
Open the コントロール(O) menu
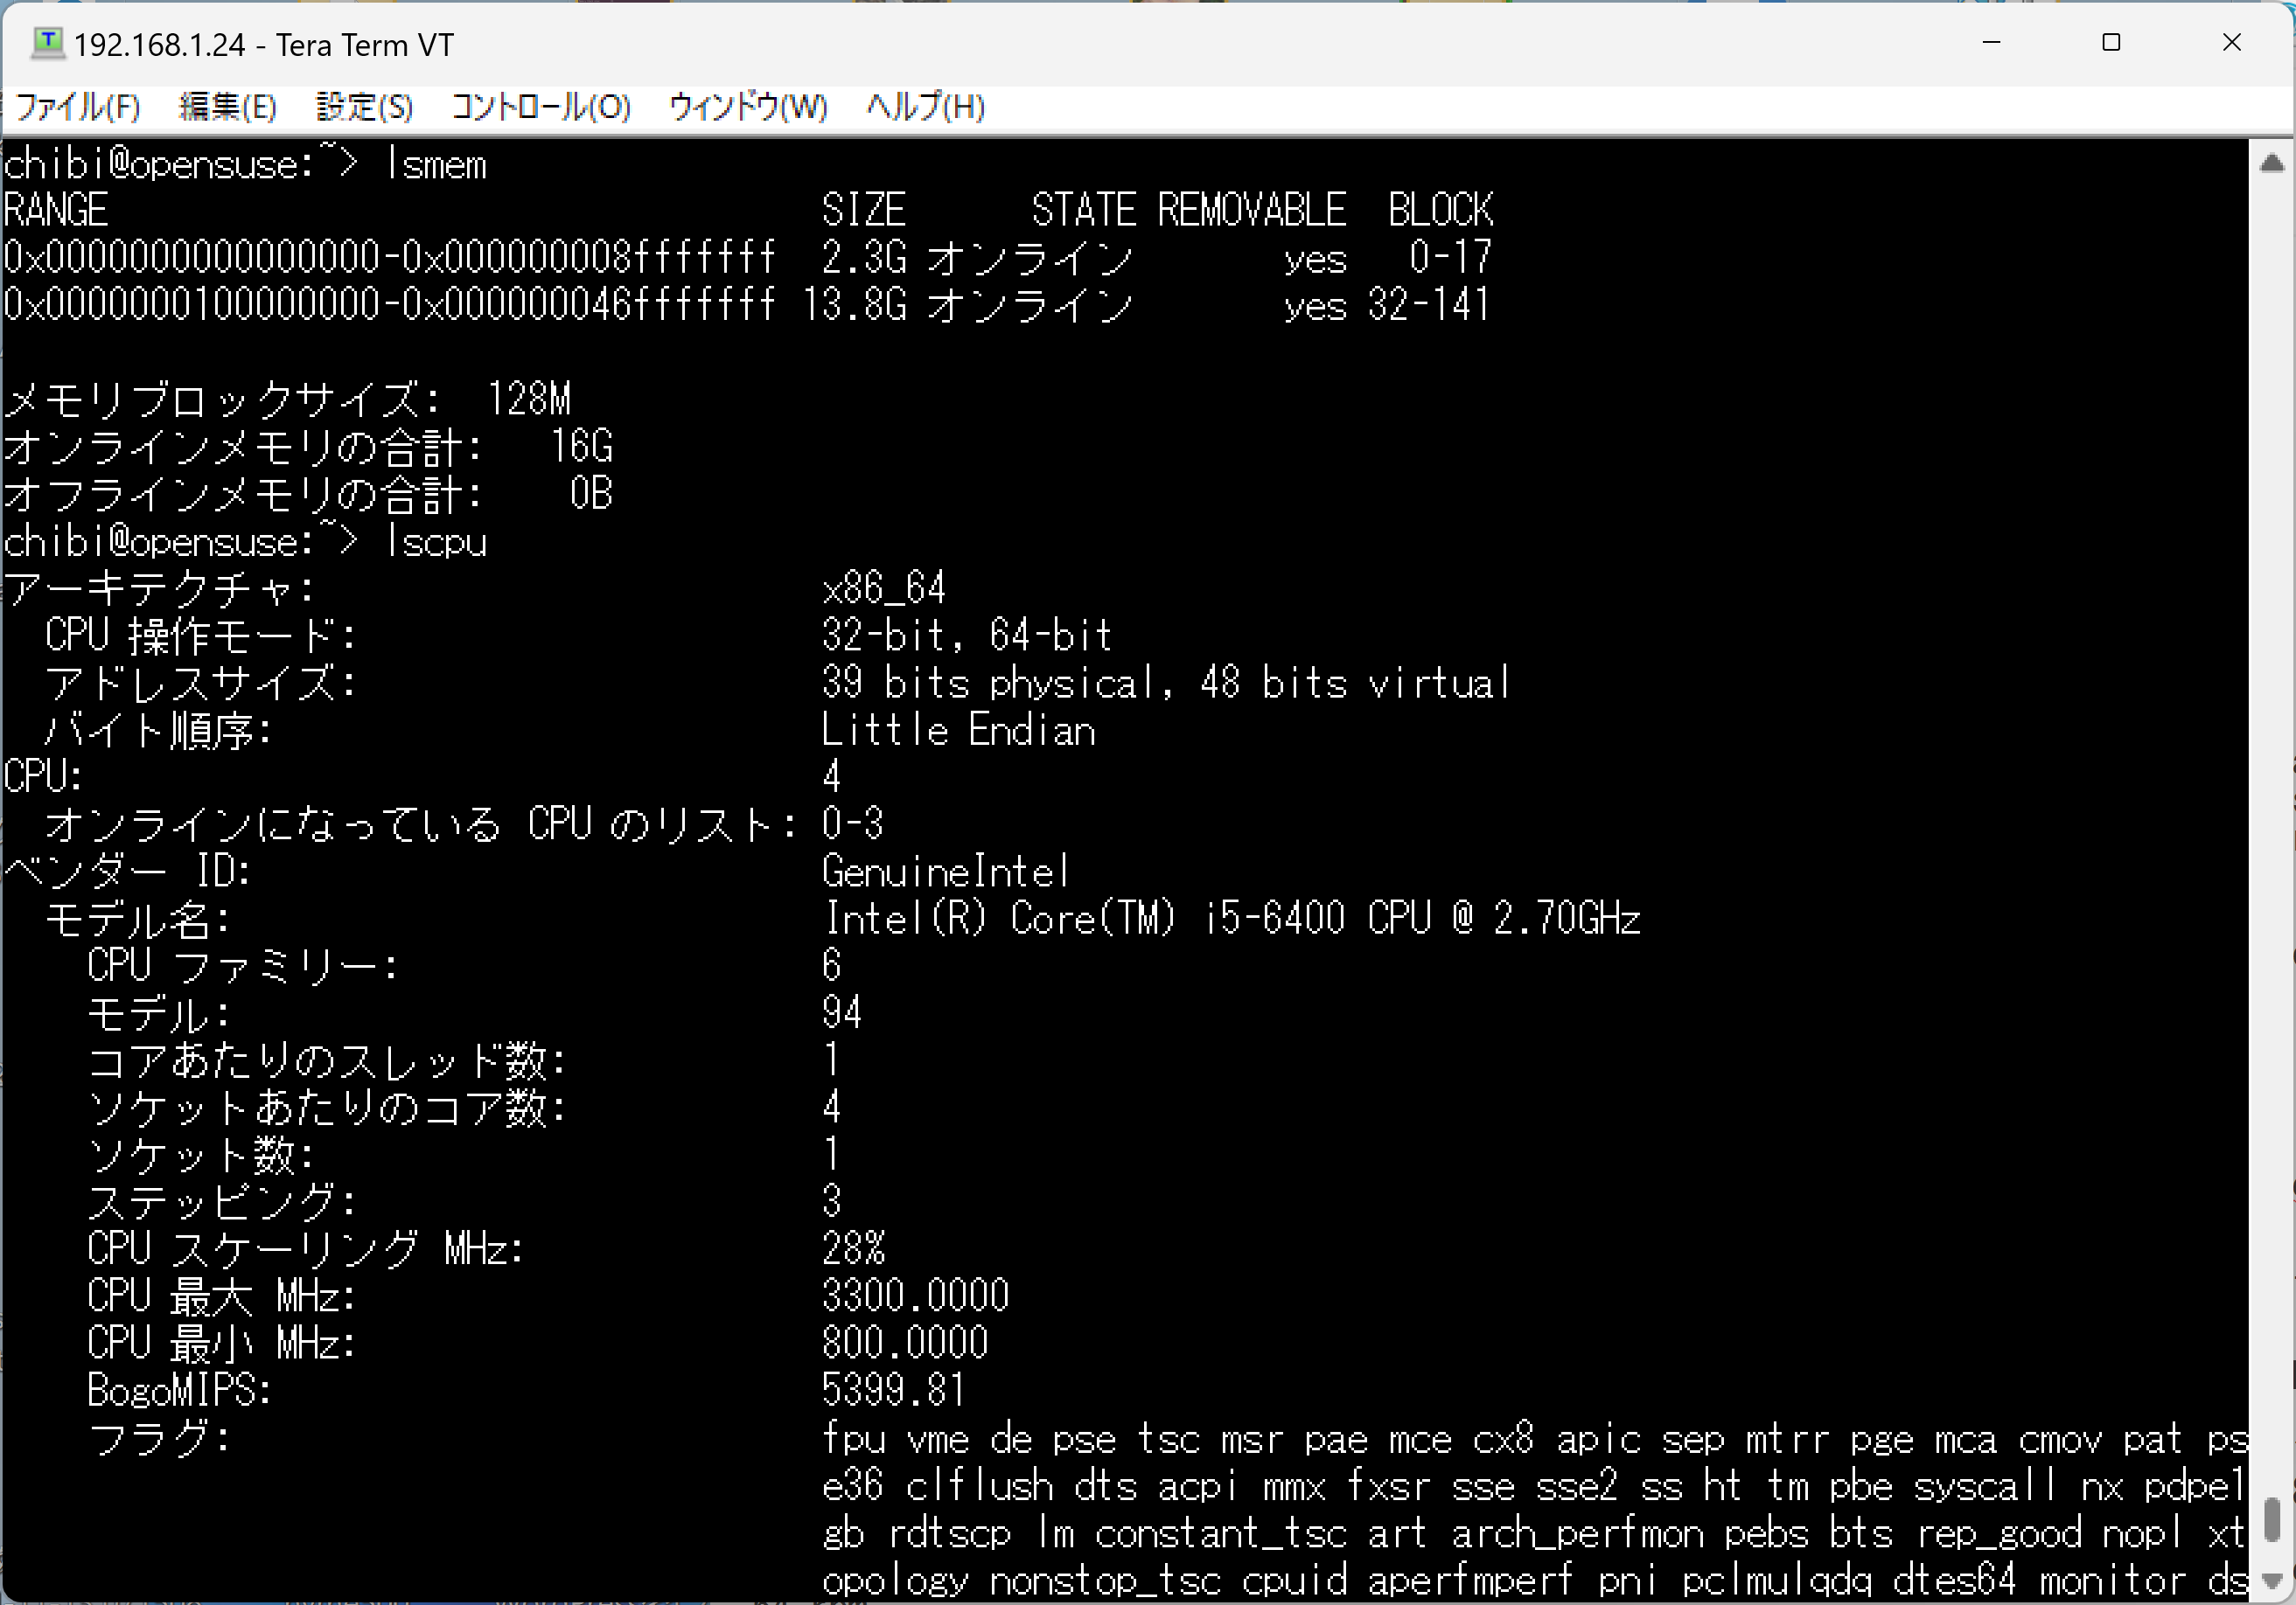[x=540, y=106]
